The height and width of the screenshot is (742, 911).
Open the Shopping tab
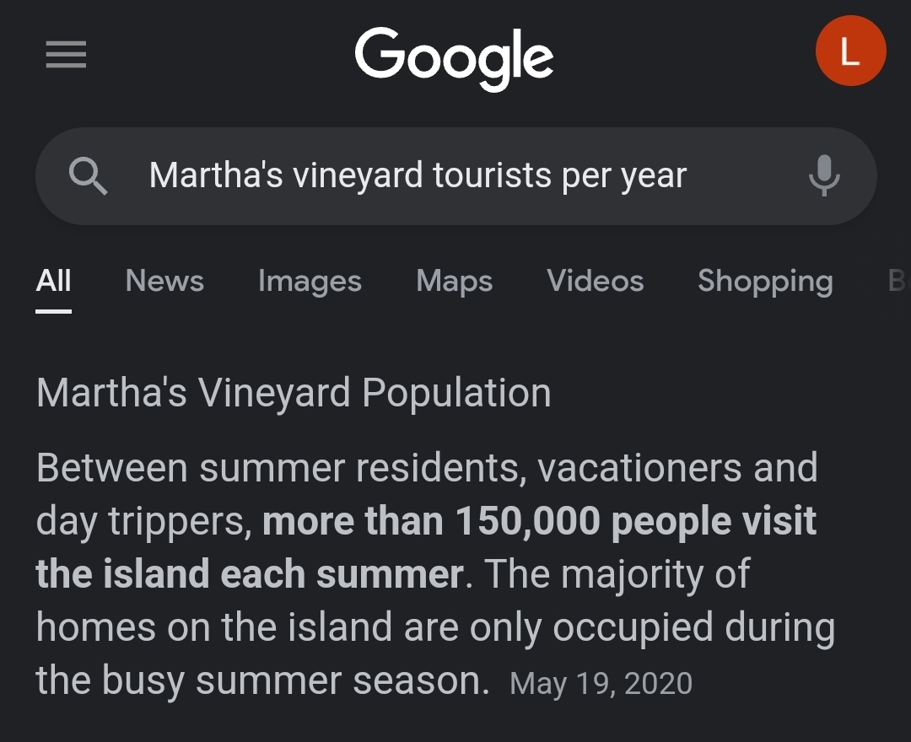[x=765, y=281]
